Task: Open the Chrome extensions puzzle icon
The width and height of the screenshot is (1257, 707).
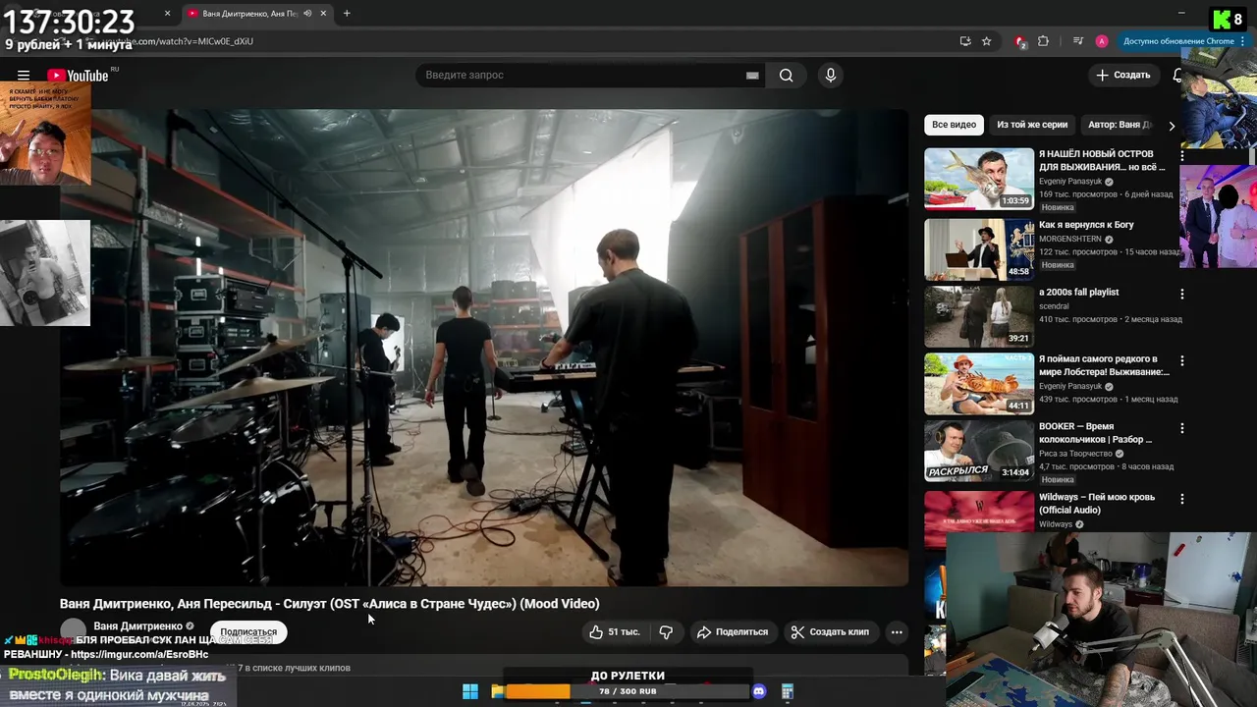Action: [1044, 41]
